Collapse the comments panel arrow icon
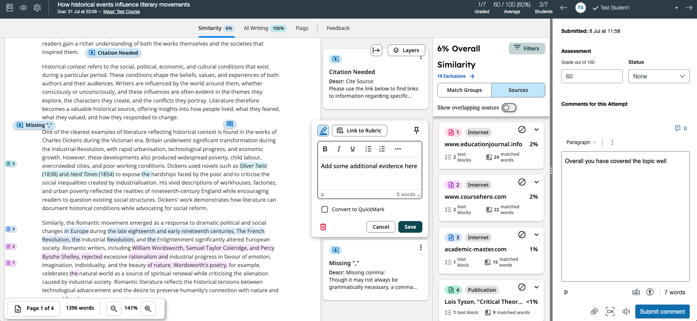Viewport: 697px width, 321px height. 376,50
